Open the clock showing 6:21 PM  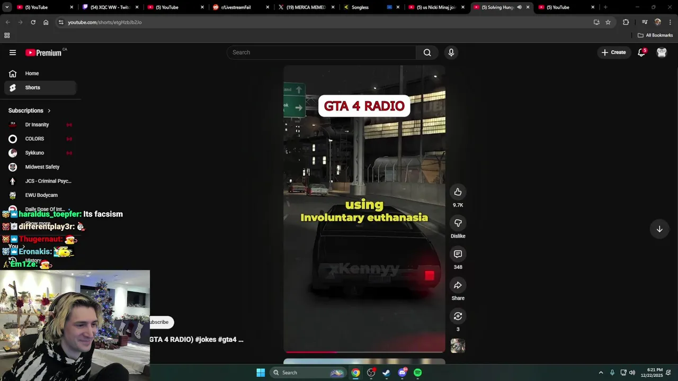tap(655, 373)
